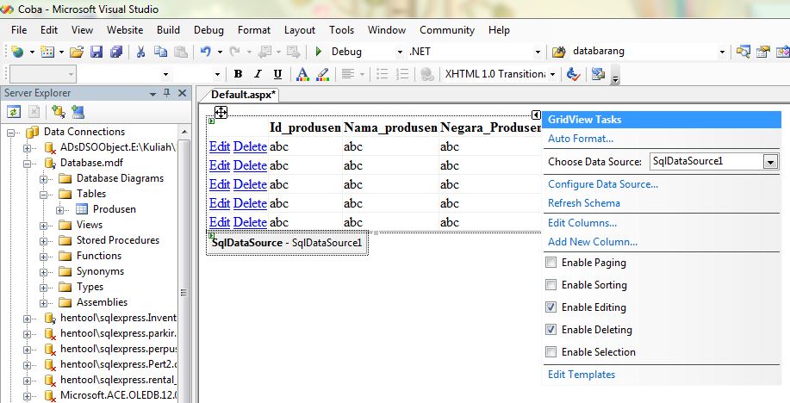
Task: Open the File menu
Action: 19,30
